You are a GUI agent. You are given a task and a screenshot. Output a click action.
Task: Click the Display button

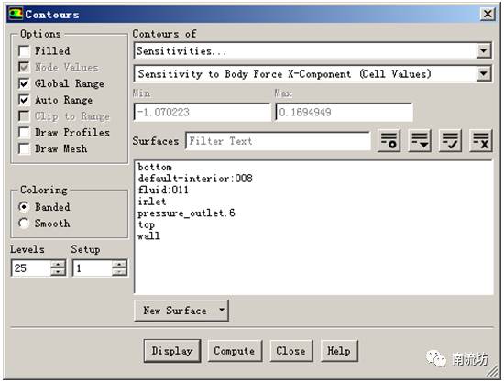172,351
